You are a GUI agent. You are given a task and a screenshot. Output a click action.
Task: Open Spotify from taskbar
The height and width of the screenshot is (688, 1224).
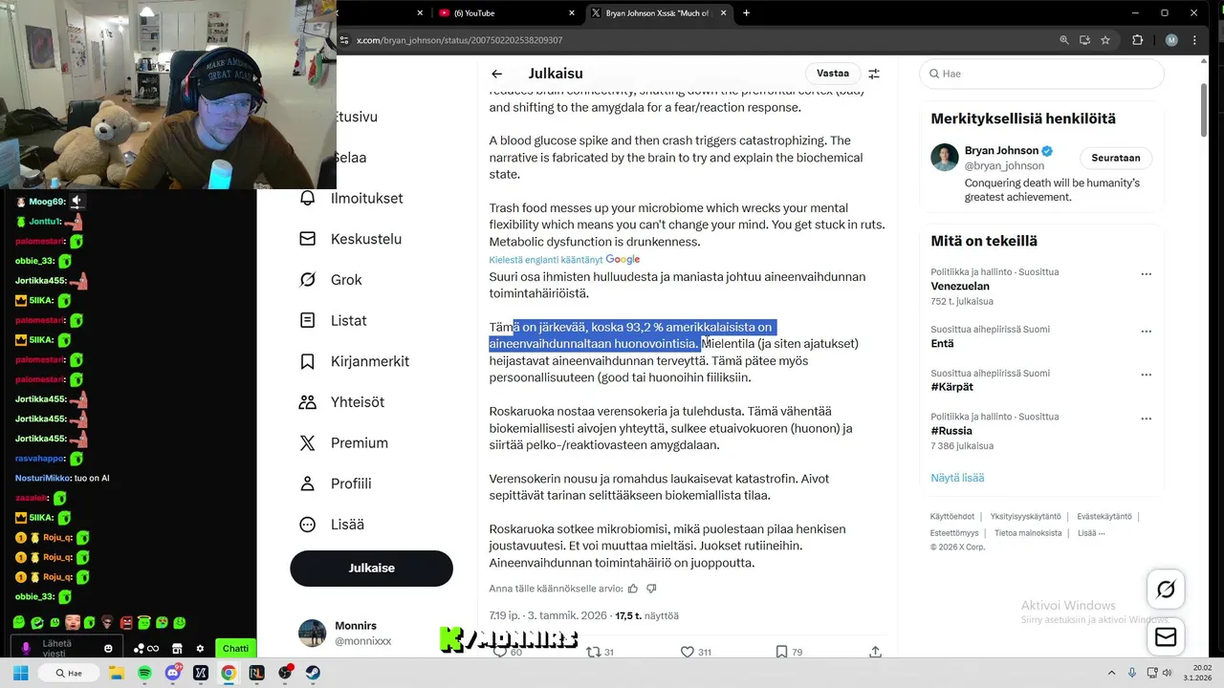pos(145,673)
